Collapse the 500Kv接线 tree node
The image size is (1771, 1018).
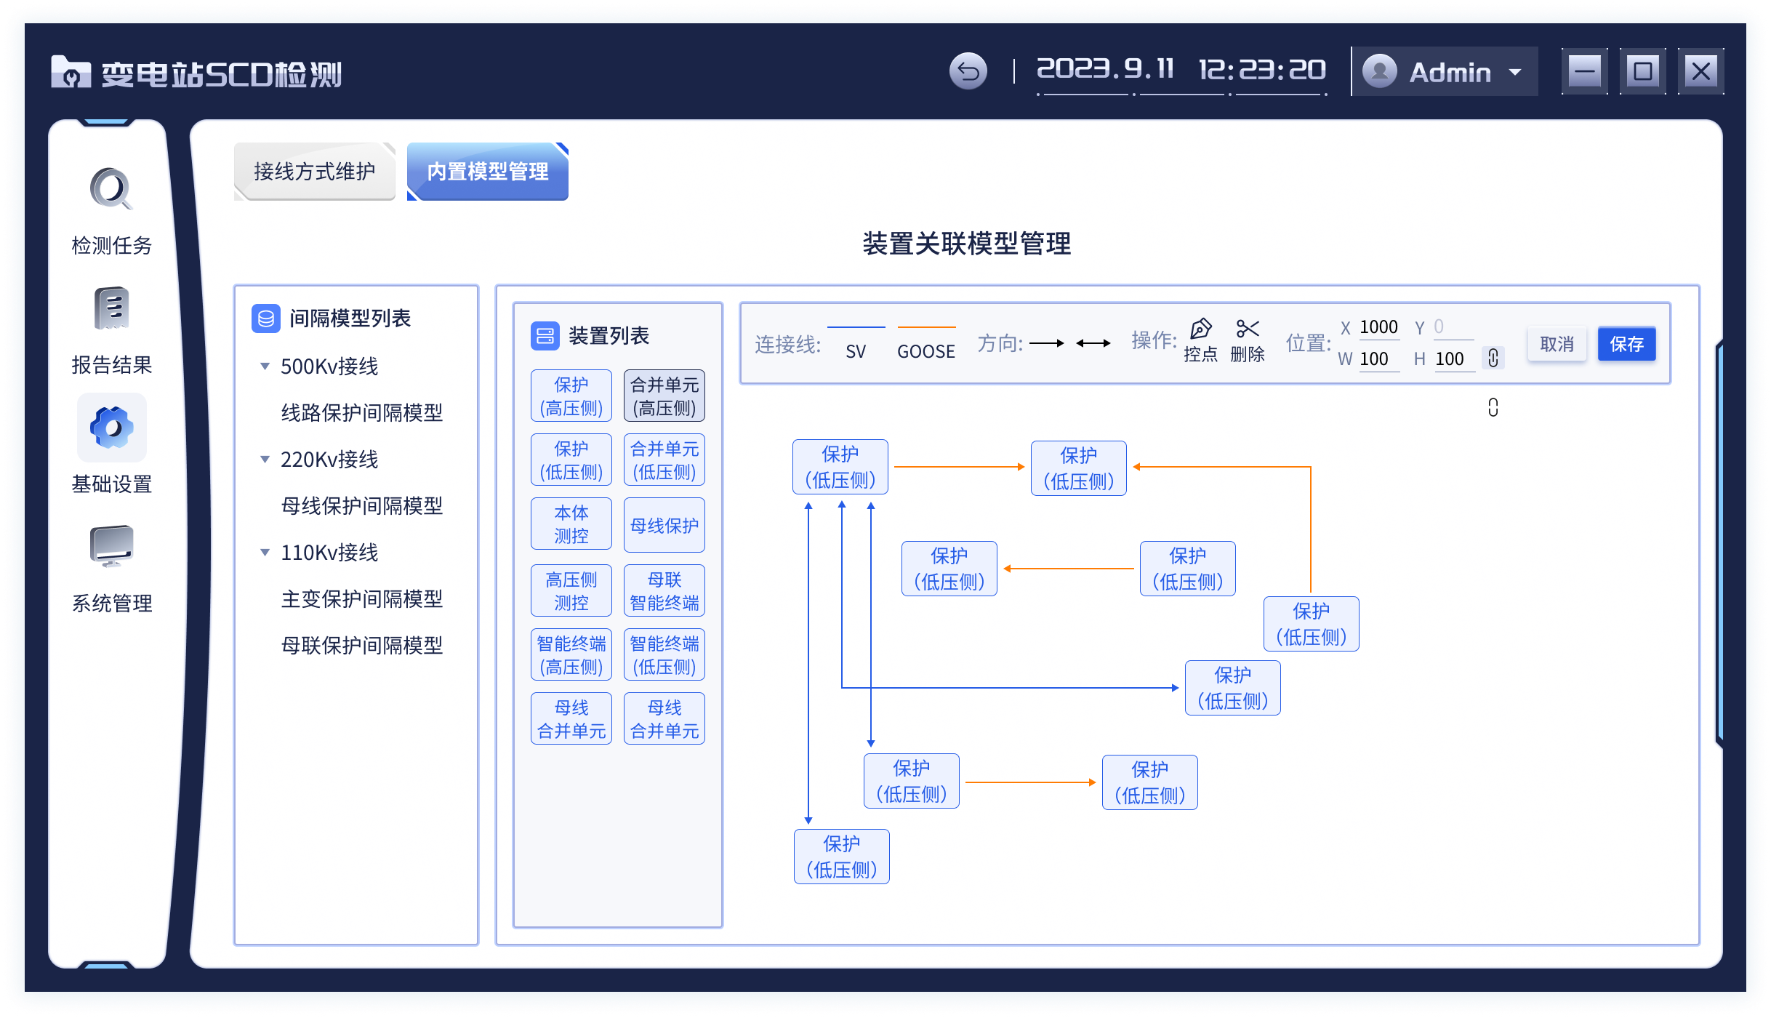(265, 366)
